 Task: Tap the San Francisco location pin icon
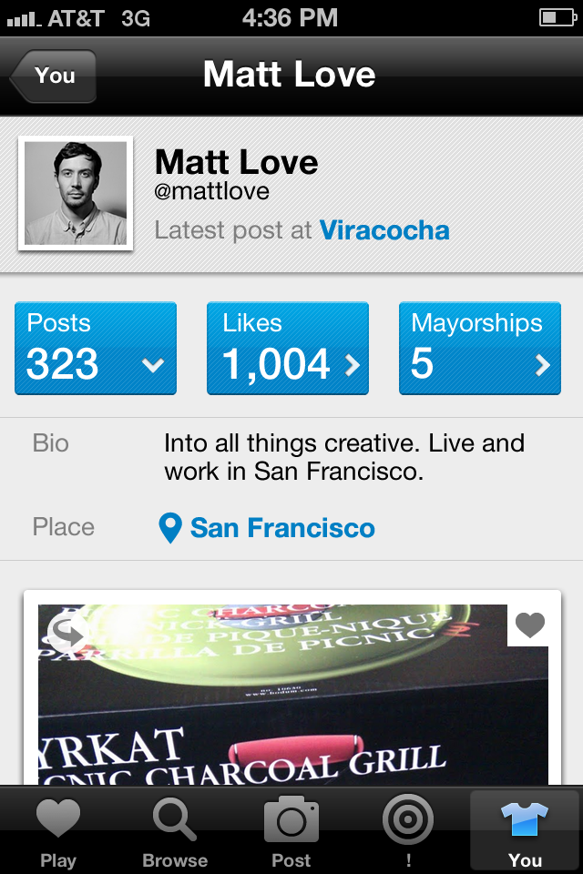click(170, 528)
